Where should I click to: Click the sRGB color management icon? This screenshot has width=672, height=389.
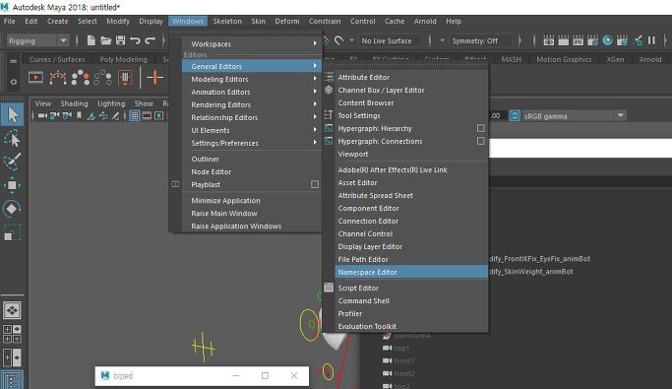click(515, 116)
